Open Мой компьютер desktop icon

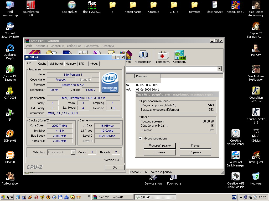(x=10, y=9)
